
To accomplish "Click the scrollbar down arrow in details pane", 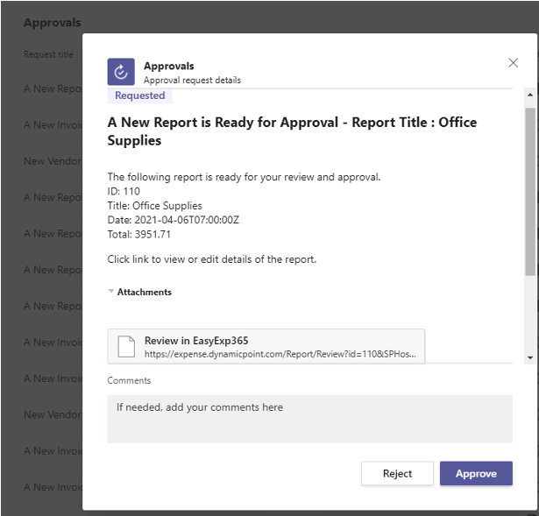I will pyautogui.click(x=530, y=358).
